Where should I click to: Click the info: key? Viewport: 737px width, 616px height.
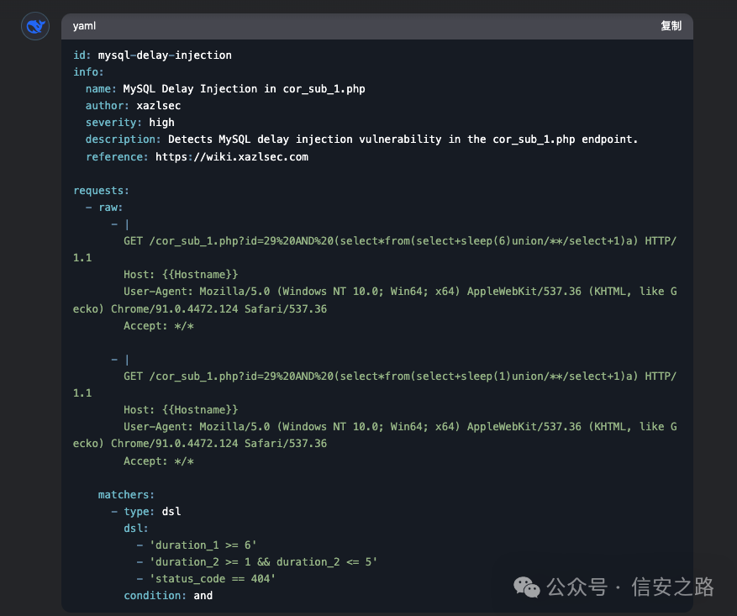tap(88, 72)
